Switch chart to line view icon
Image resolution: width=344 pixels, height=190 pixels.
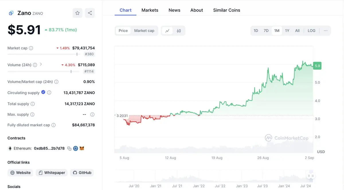[x=167, y=31]
